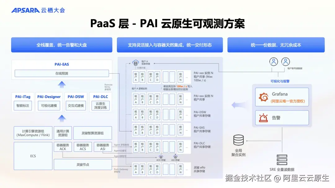Image resolution: width=335 pixels, height=188 pixels.
Task: Click the 租户A box in the top row
Action: coord(136,77)
